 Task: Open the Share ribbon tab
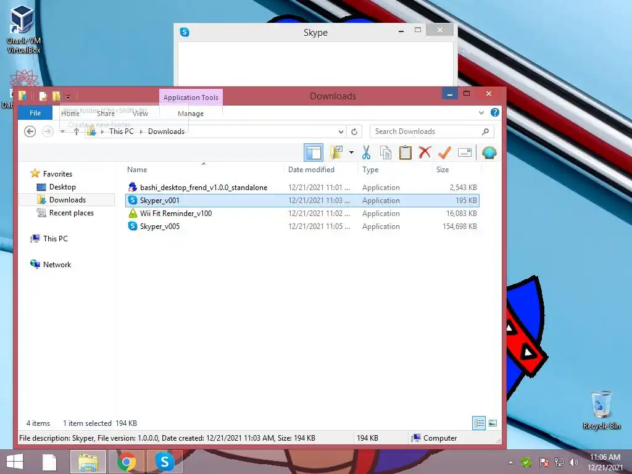pyautogui.click(x=106, y=114)
